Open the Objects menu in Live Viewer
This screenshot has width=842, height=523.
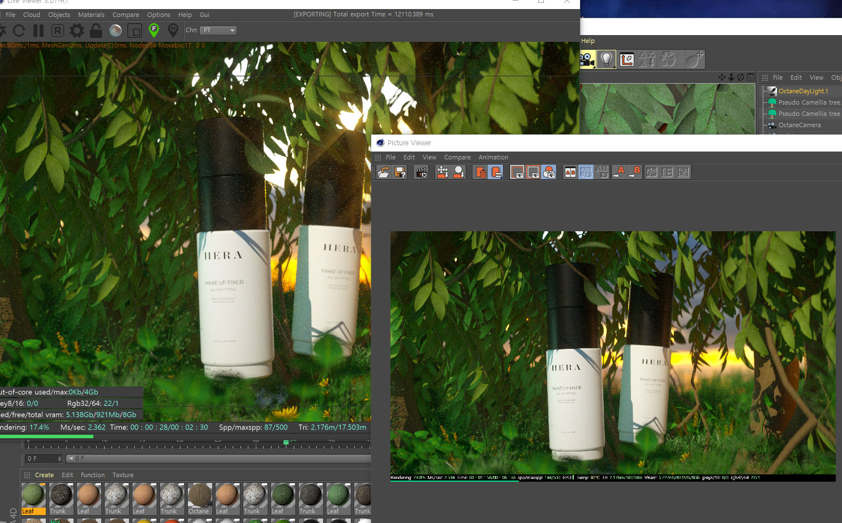(x=59, y=15)
